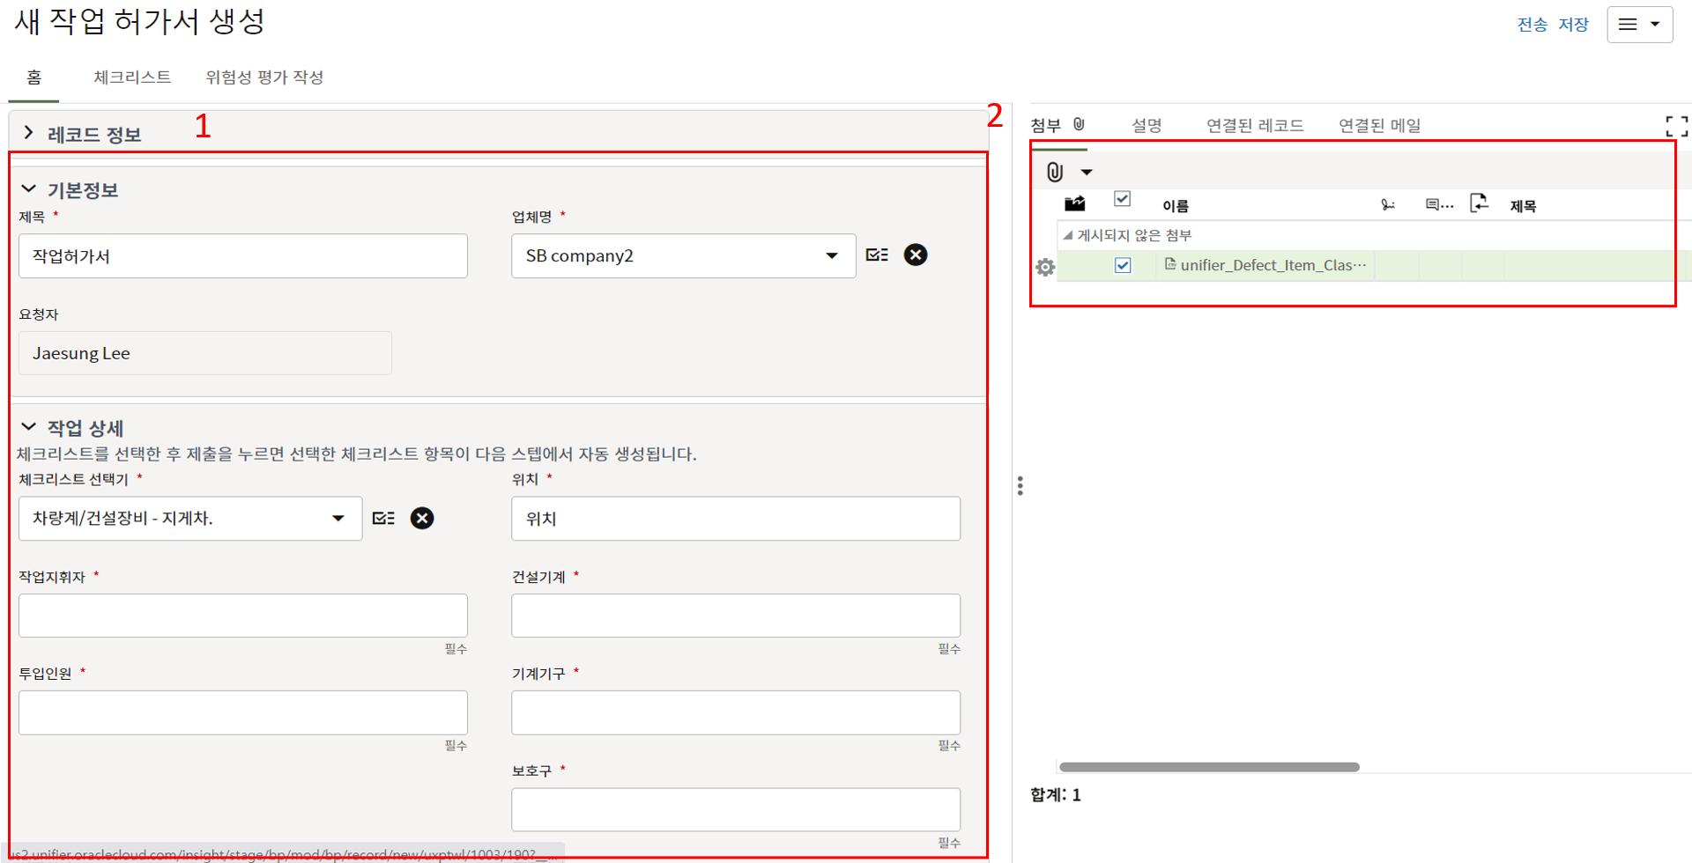Click the folder image icon in attachment header
Viewport: 1692px width, 863px height.
coord(1074,204)
